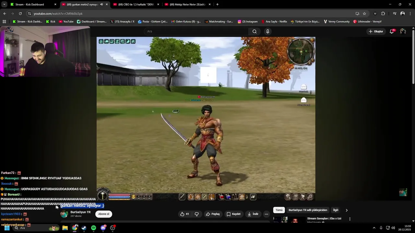Screen dimensions: 415x233
Task: Focus the address bar showing youtube.com URL
Action: [191, 14]
